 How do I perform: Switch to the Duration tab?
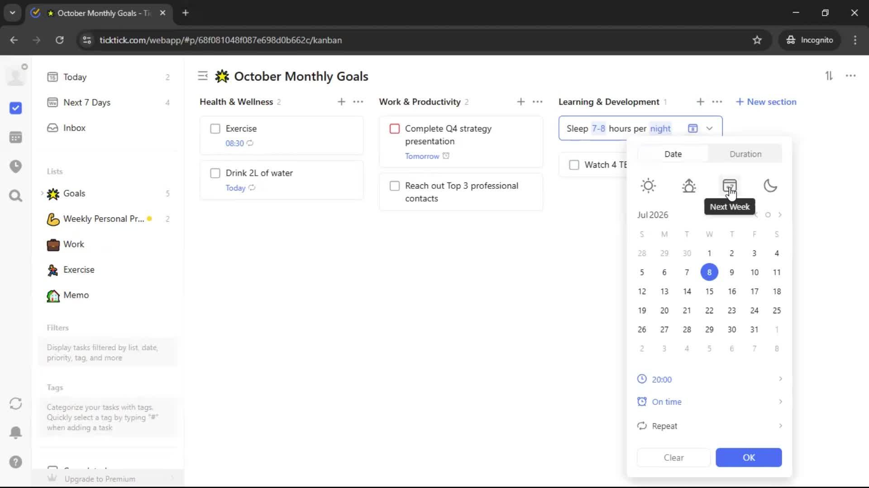coord(745,154)
